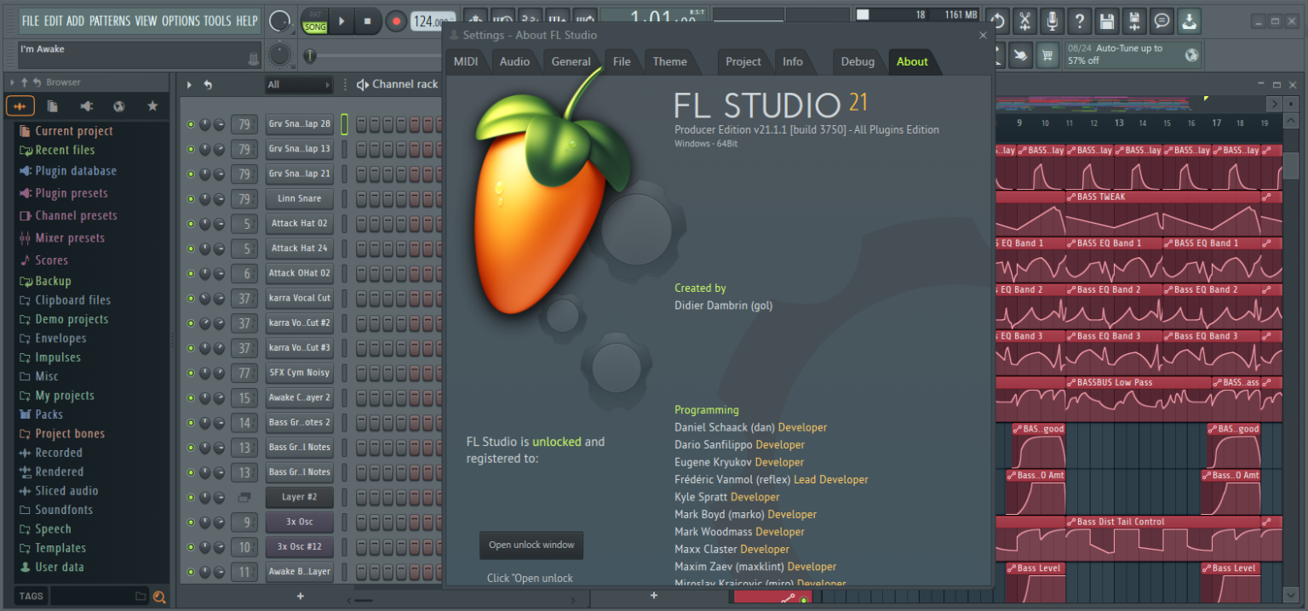This screenshot has width=1308, height=611.
Task: Open the audio recording microphone toolbar icon
Action: pos(1053,21)
